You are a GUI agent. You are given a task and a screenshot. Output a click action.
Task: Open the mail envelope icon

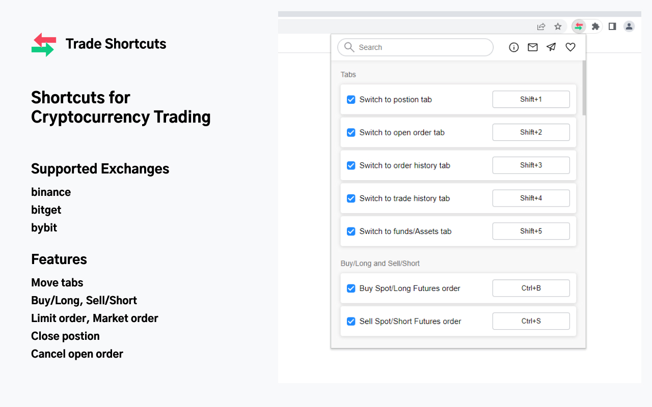(533, 47)
